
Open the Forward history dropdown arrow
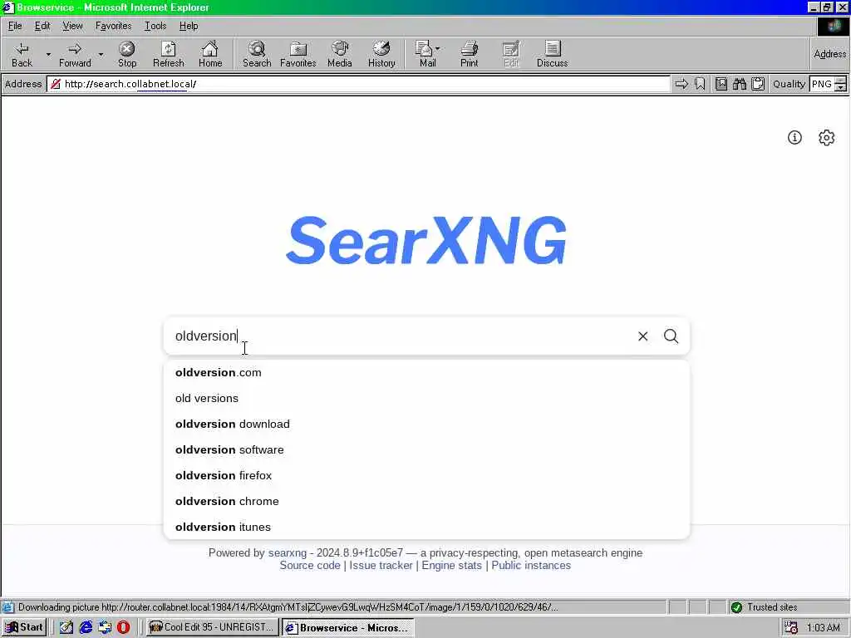(x=101, y=54)
